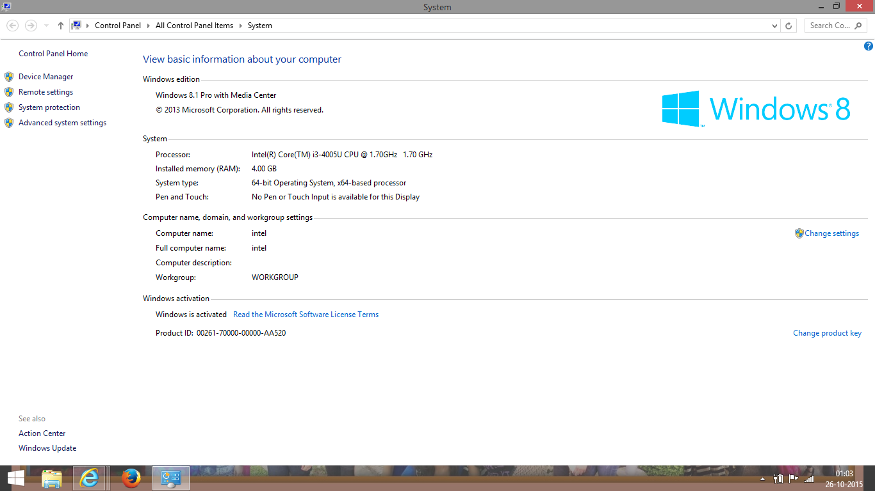Open Device Manager link
875x491 pixels.
pyautogui.click(x=45, y=76)
